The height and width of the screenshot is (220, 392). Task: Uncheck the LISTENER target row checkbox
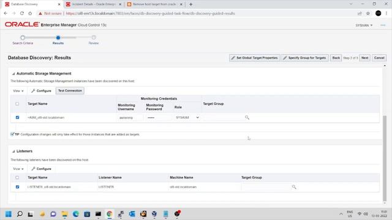coord(17,187)
